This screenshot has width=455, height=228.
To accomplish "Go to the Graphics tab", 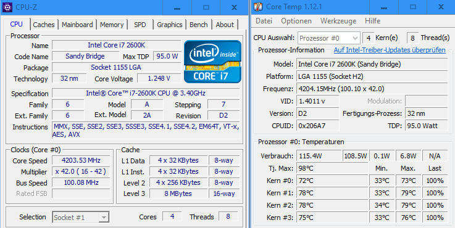I will (169, 25).
